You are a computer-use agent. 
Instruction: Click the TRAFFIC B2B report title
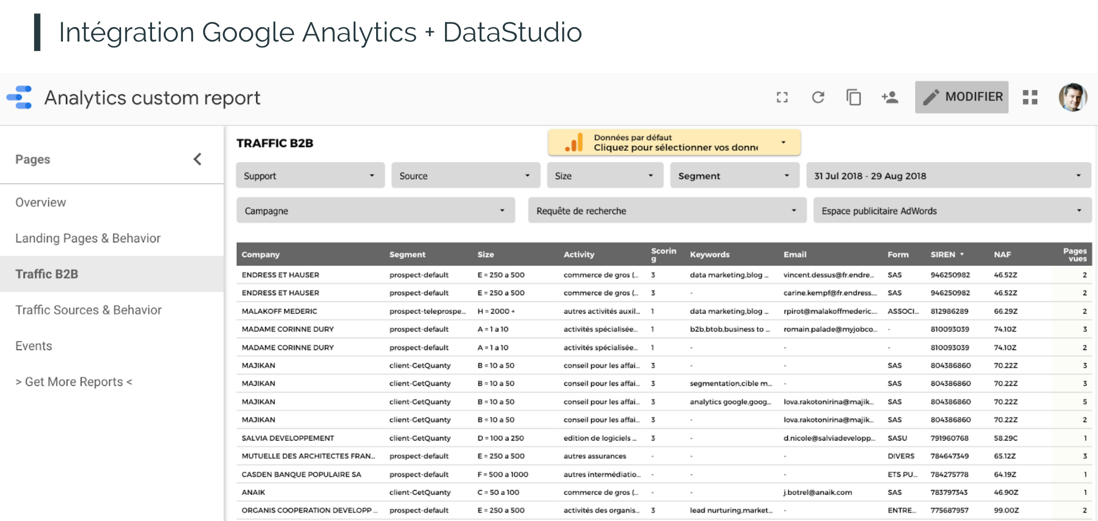pos(275,143)
